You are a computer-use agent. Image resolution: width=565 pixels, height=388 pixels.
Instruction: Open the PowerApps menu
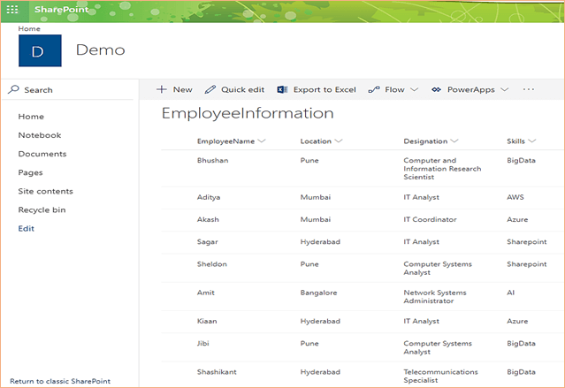tap(471, 89)
